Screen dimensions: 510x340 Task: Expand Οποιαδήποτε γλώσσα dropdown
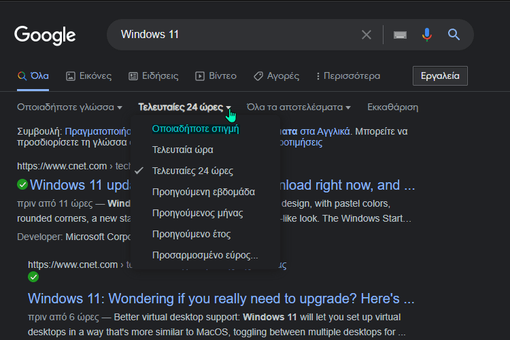tap(69, 107)
